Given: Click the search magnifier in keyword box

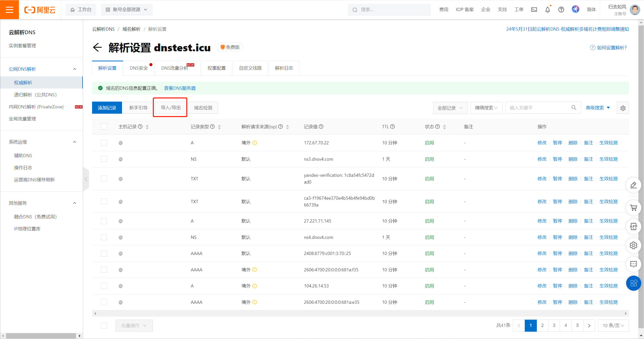Looking at the screenshot, I should (x=574, y=108).
